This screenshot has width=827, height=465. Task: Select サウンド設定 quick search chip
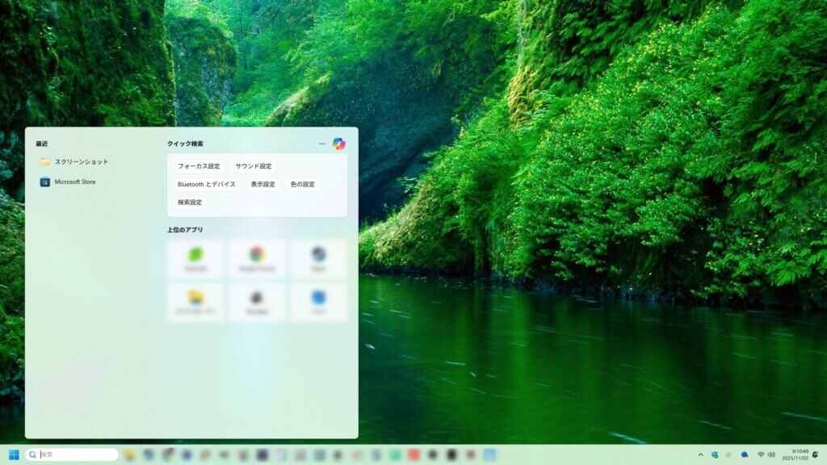[254, 166]
